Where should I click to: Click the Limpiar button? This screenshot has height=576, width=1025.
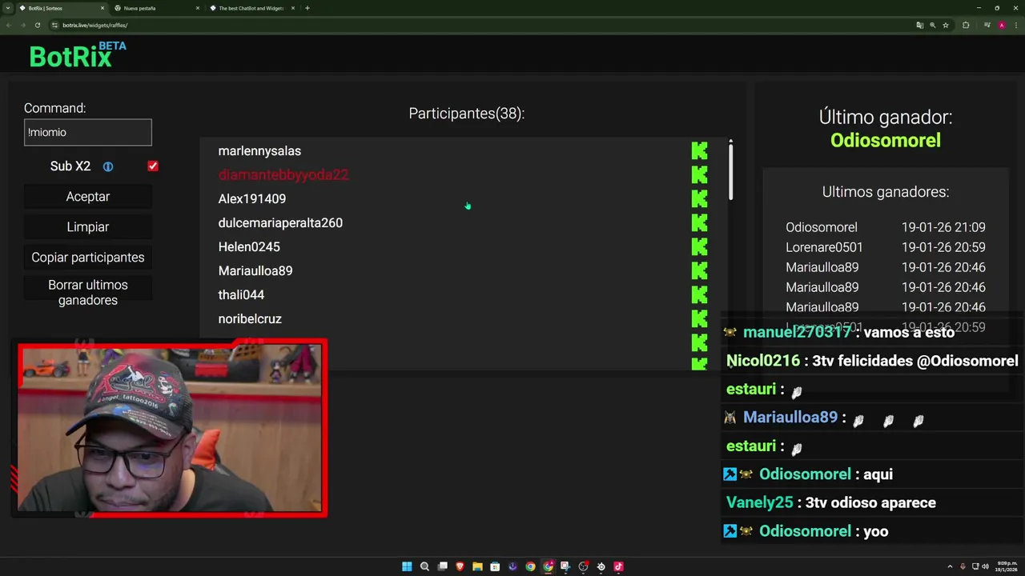88,227
